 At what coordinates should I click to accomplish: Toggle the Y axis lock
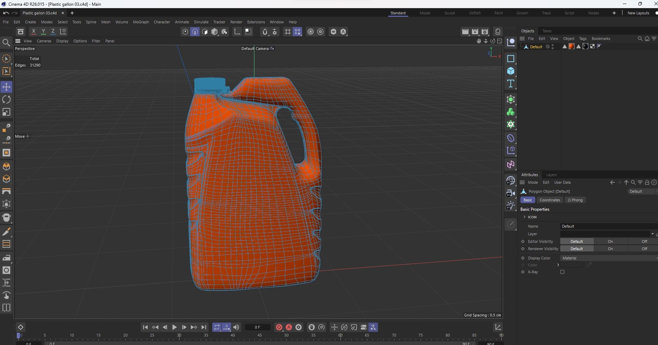pos(43,31)
